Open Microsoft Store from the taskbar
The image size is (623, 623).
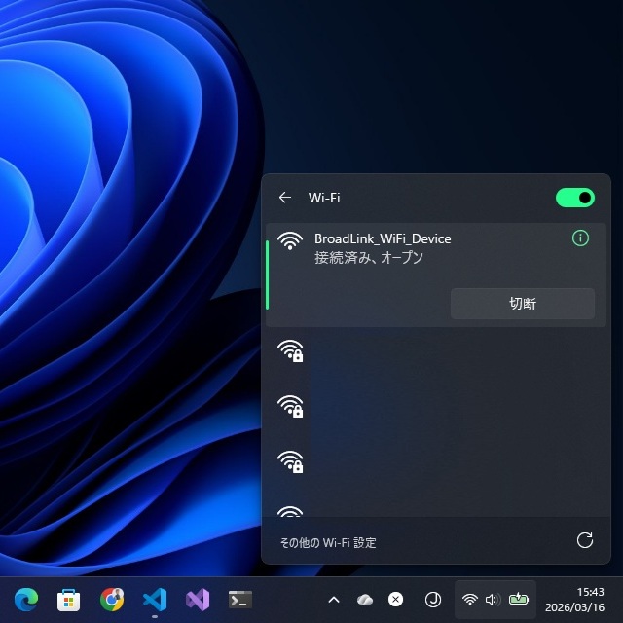click(68, 600)
